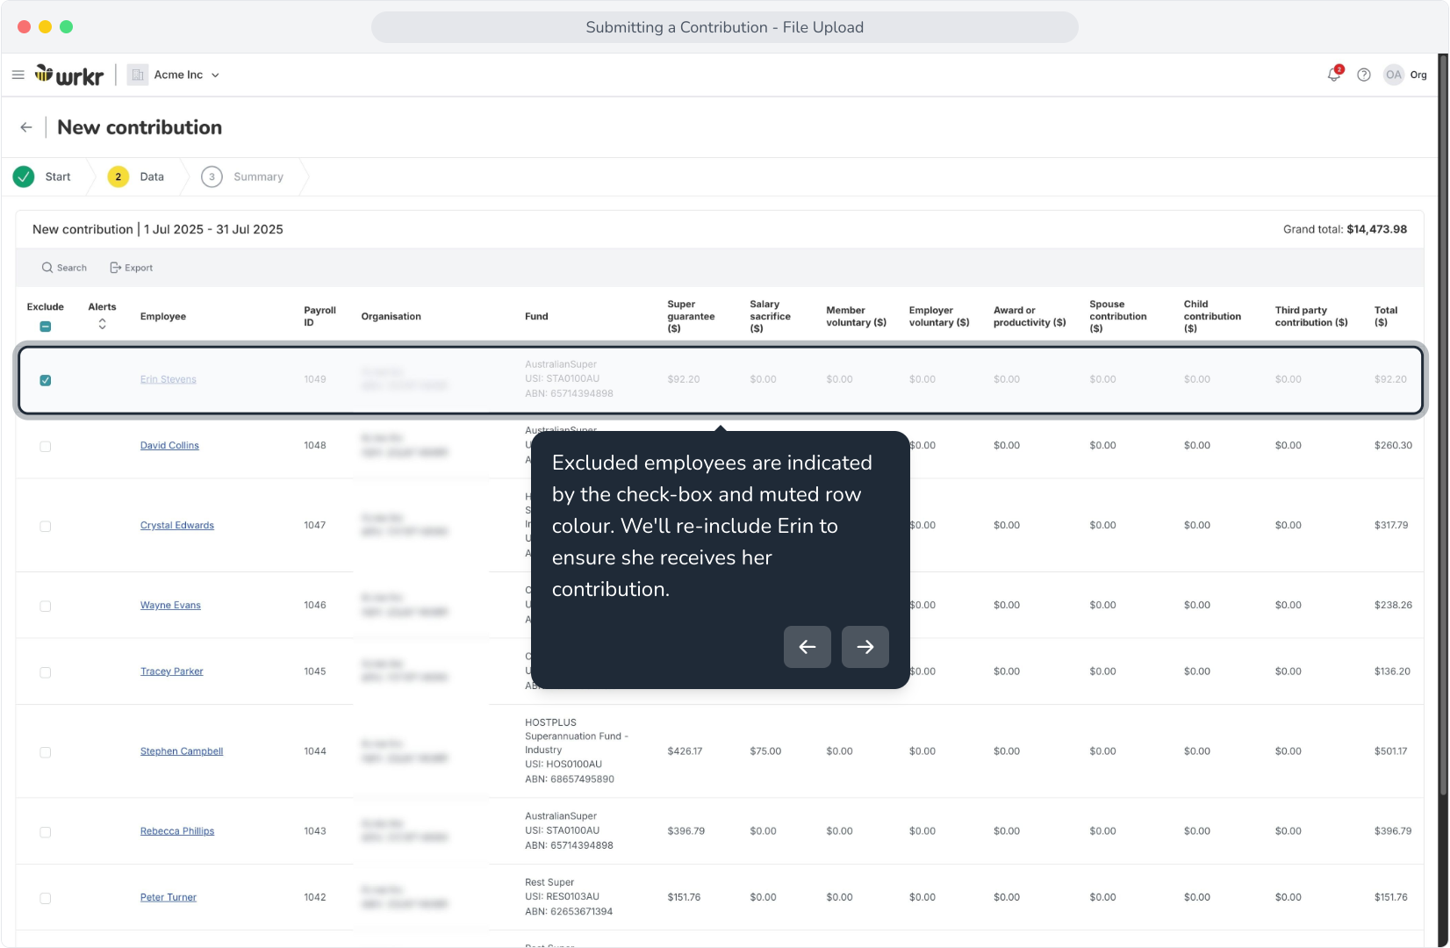Toggle the Exclude header select-all checkbox
1450x948 pixels.
46,327
